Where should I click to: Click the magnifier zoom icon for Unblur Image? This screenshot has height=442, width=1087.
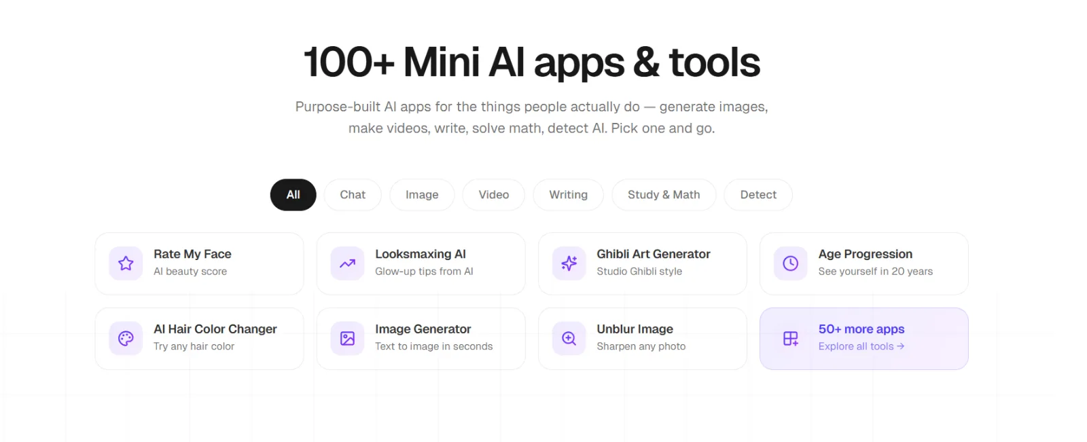pyautogui.click(x=569, y=338)
